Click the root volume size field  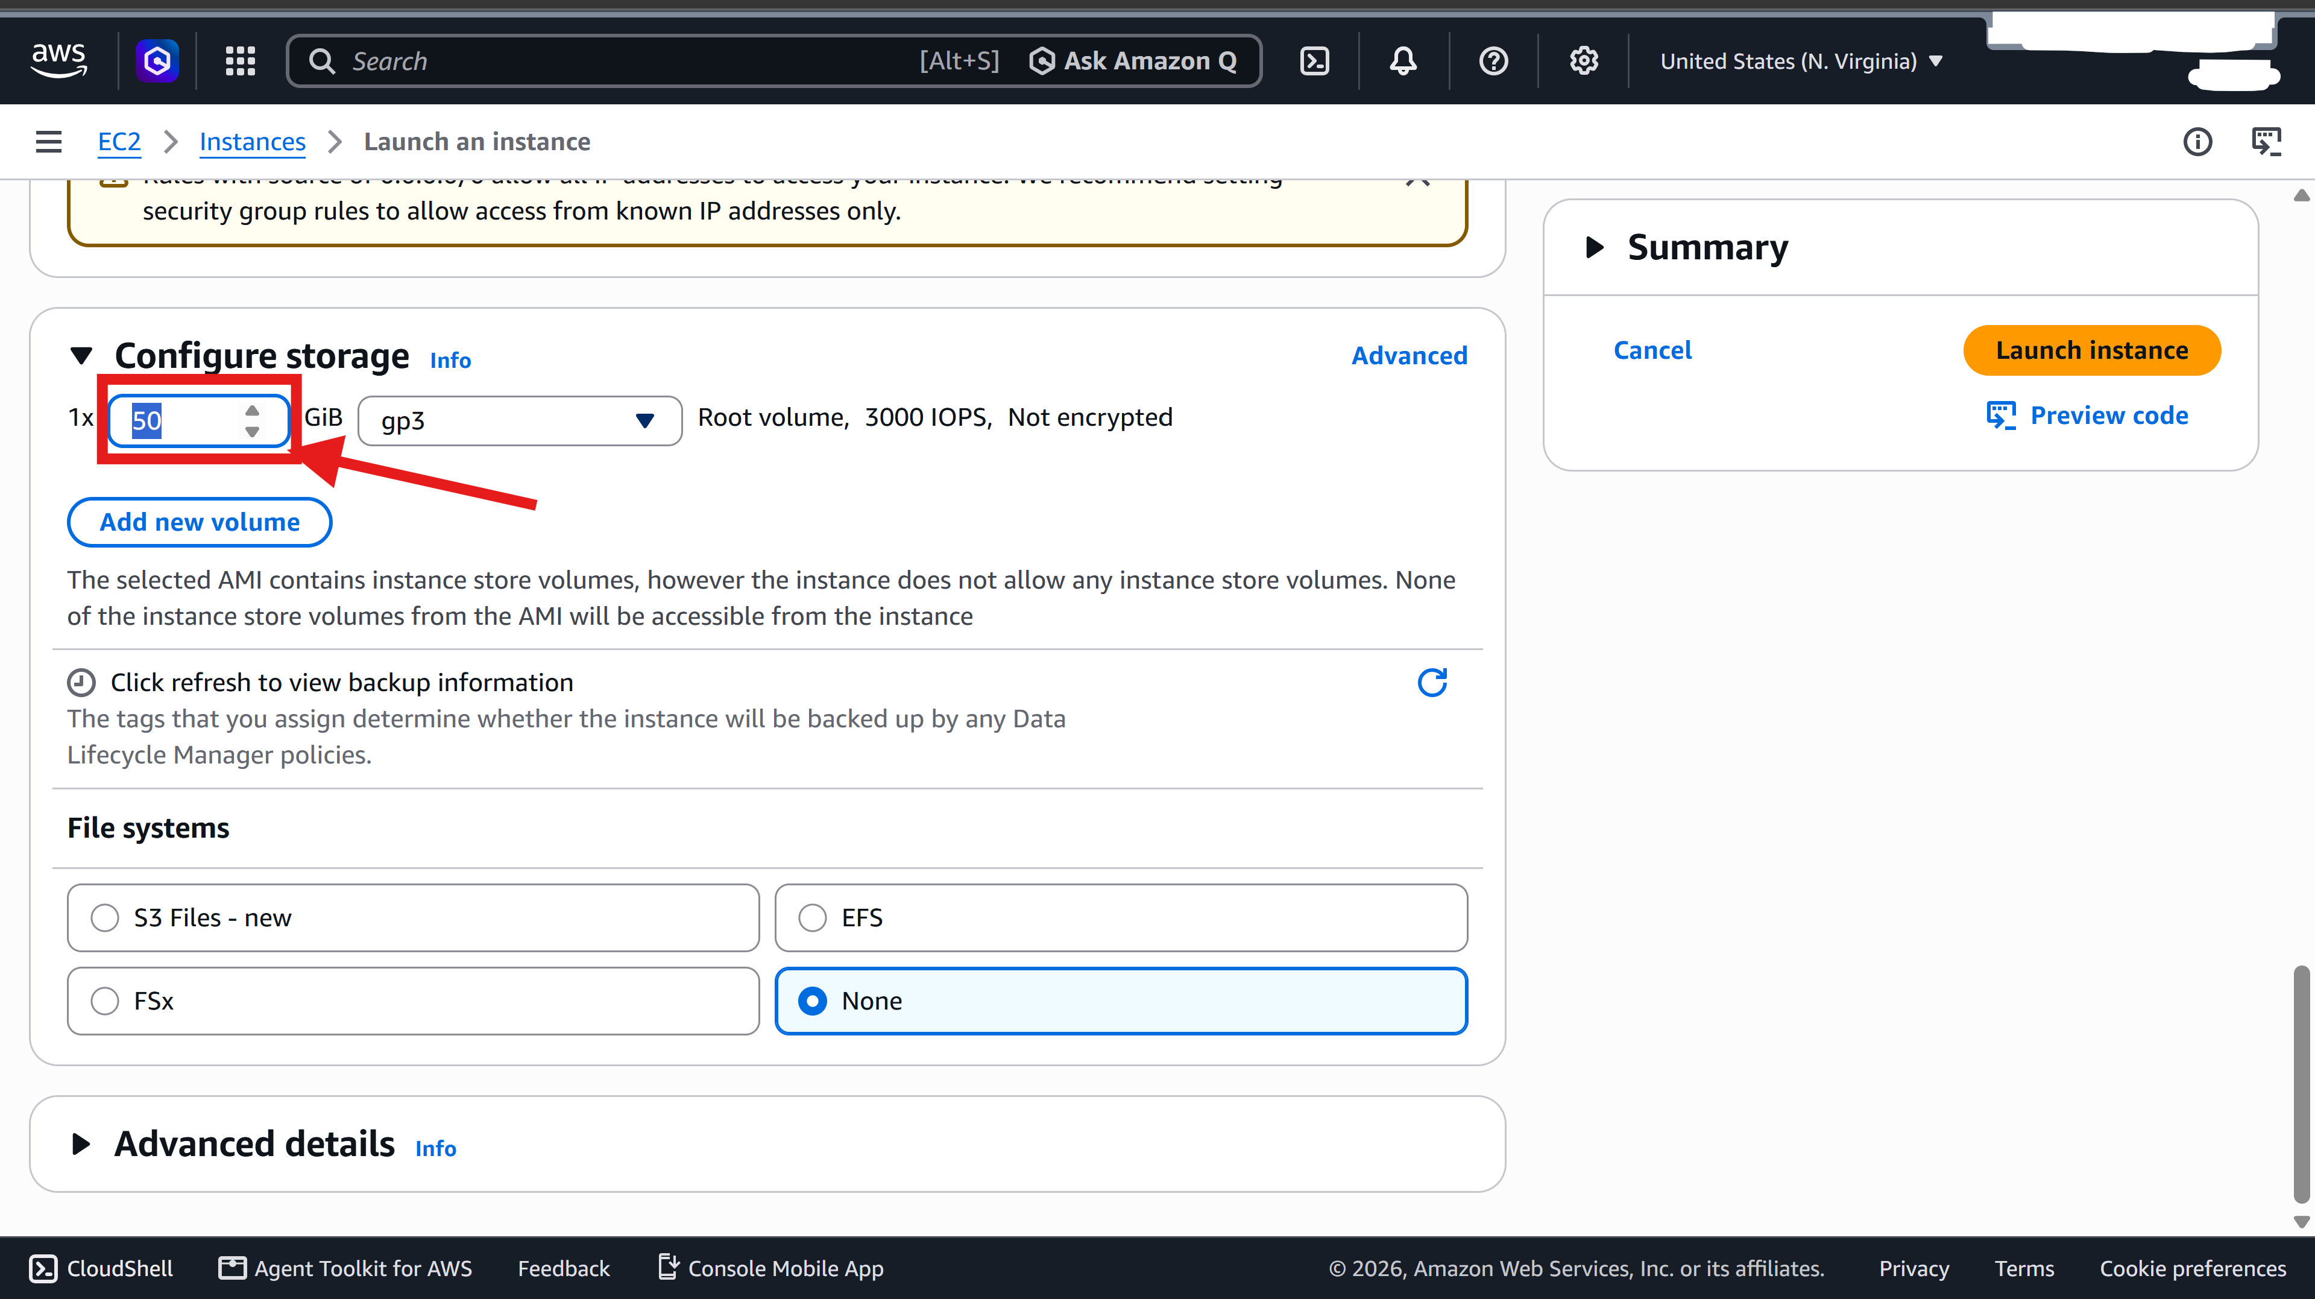pyautogui.click(x=198, y=420)
